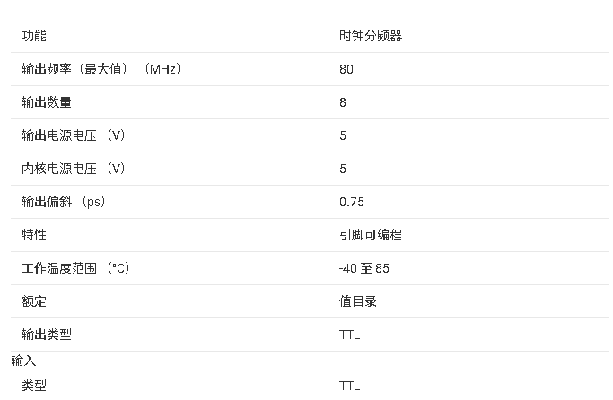This screenshot has width=613, height=400.
Task: Click the -40 至 85 temperature value
Action: pyautogui.click(x=364, y=268)
